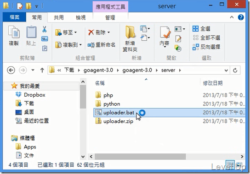Click the Dropbox icon in sidebar
Viewport: 250px width, 174px height.
click(x=18, y=94)
